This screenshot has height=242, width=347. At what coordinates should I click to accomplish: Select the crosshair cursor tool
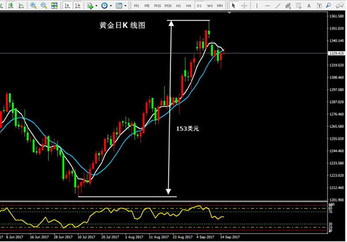click(244, 6)
